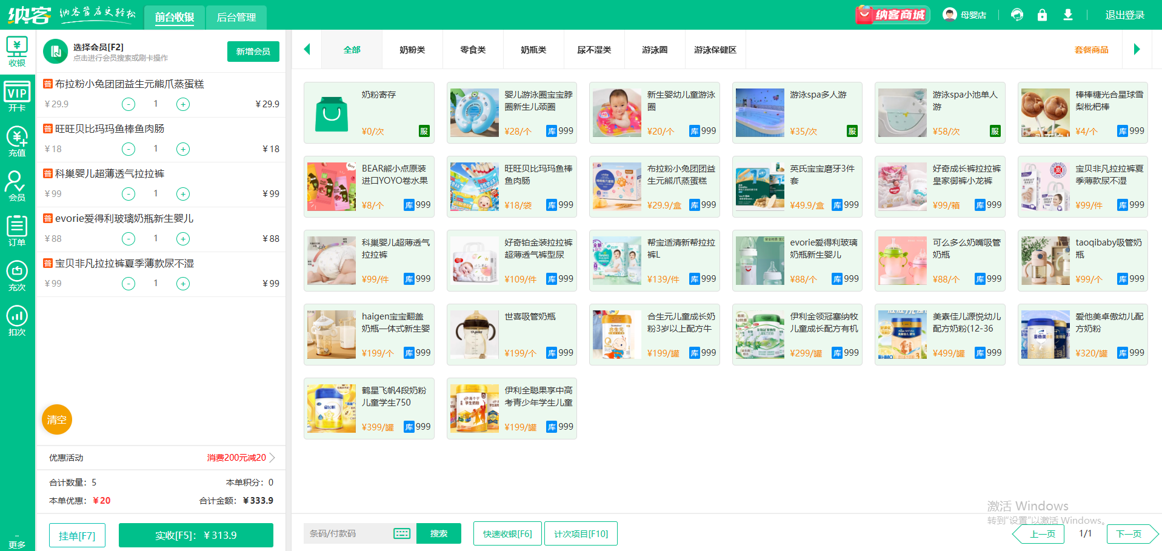The height and width of the screenshot is (551, 1162).
Task: Increase quantity of 布拉粉小兔团团益生元熊爪蒸蛋糕
Action: coord(183,104)
